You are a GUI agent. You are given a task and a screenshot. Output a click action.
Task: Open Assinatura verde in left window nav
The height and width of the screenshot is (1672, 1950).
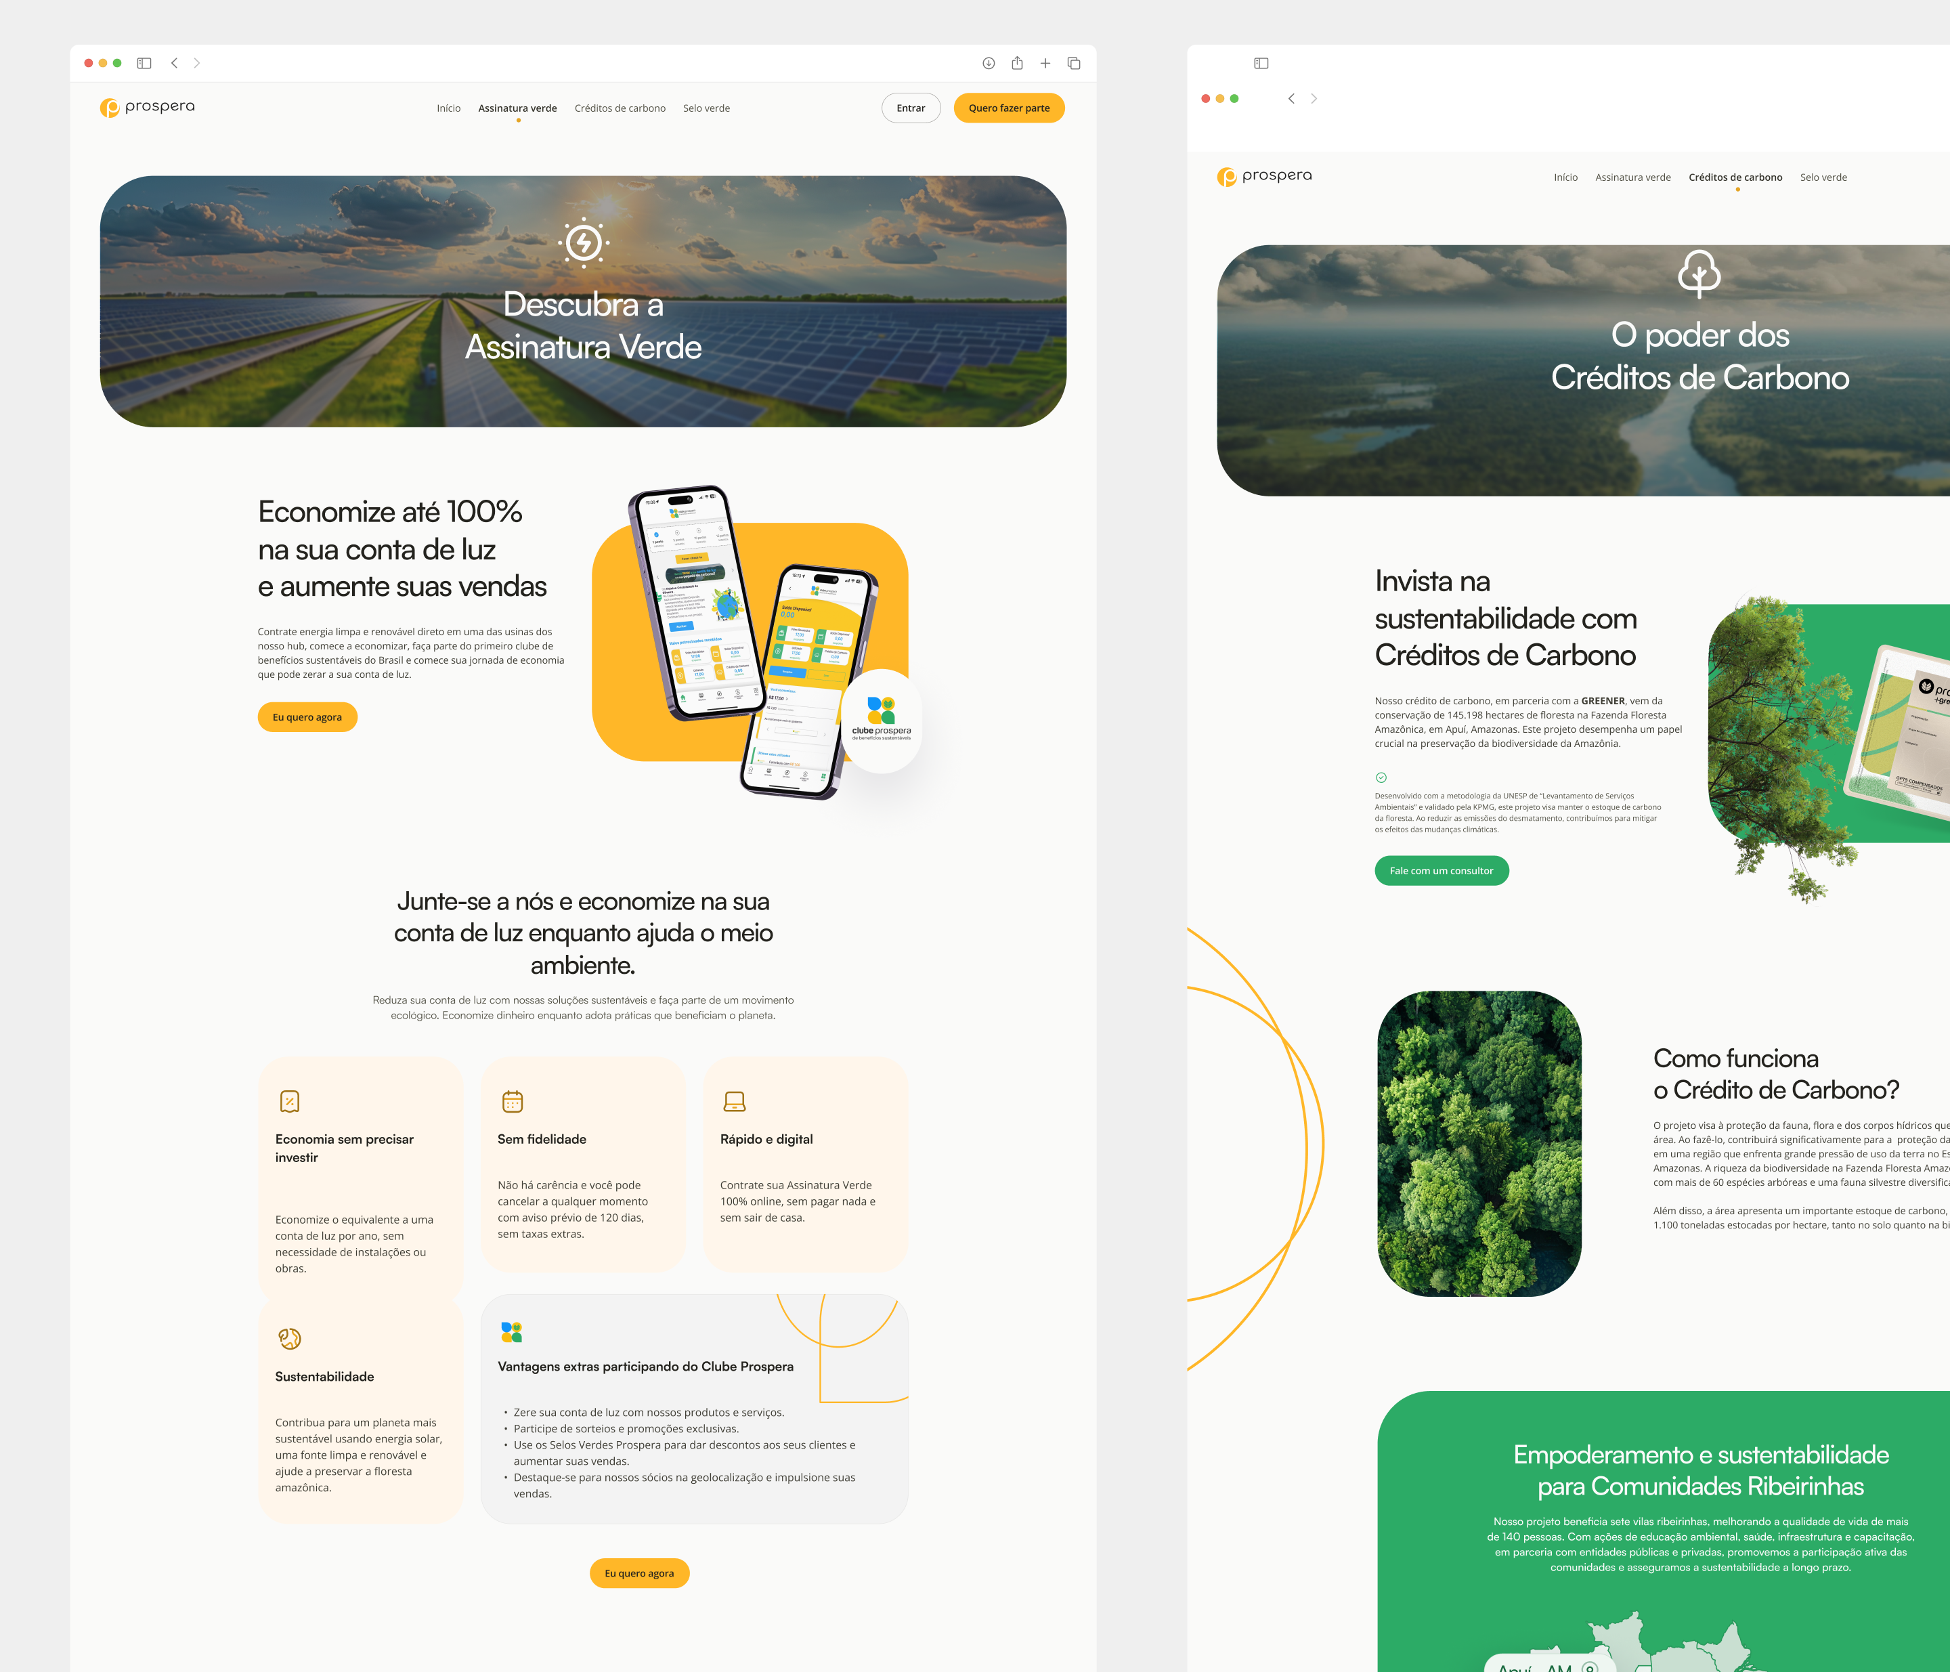517,108
